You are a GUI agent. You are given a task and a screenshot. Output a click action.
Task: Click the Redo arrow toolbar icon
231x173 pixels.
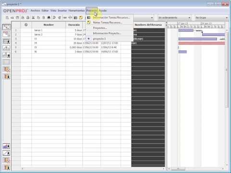tap(60, 17)
